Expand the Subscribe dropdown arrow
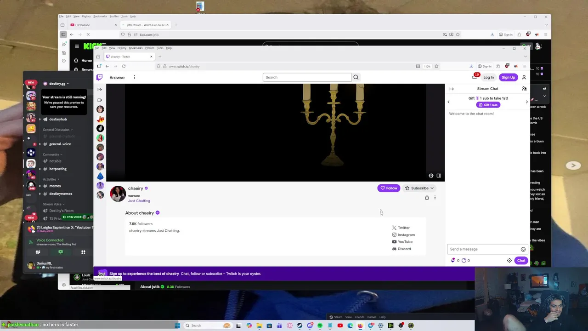 432,188
